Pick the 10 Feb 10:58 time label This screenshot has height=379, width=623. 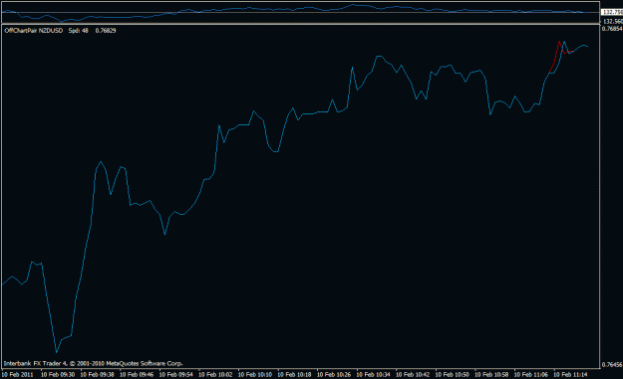point(491,374)
